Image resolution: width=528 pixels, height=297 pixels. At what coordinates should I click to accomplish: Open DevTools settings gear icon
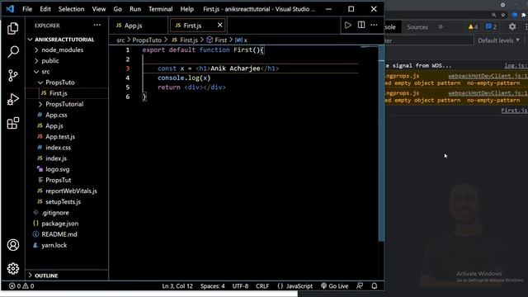pos(512,26)
